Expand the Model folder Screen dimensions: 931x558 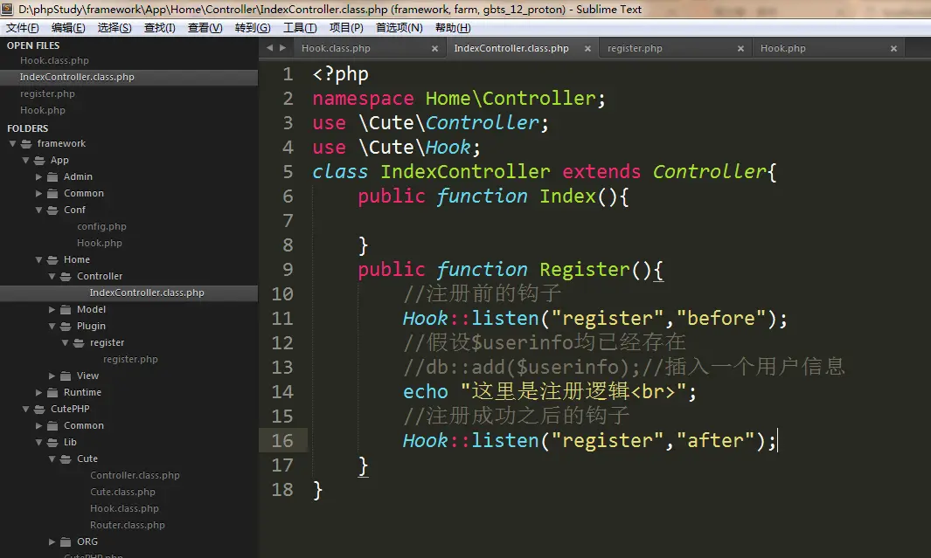[x=52, y=309]
